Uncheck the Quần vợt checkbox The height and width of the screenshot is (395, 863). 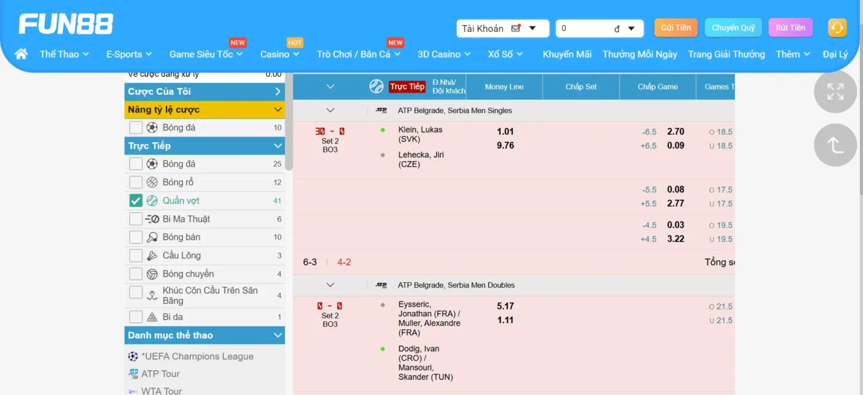[136, 201]
